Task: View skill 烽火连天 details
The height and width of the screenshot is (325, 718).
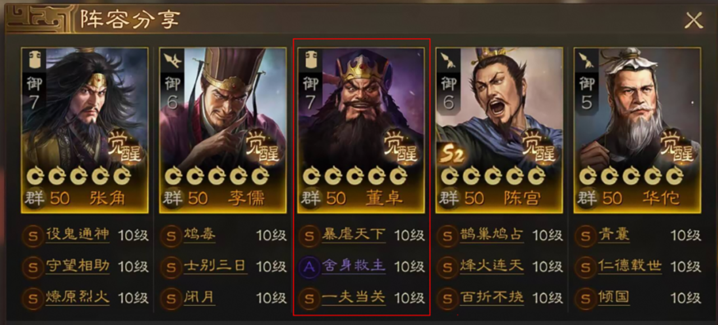Action: pyautogui.click(x=491, y=266)
